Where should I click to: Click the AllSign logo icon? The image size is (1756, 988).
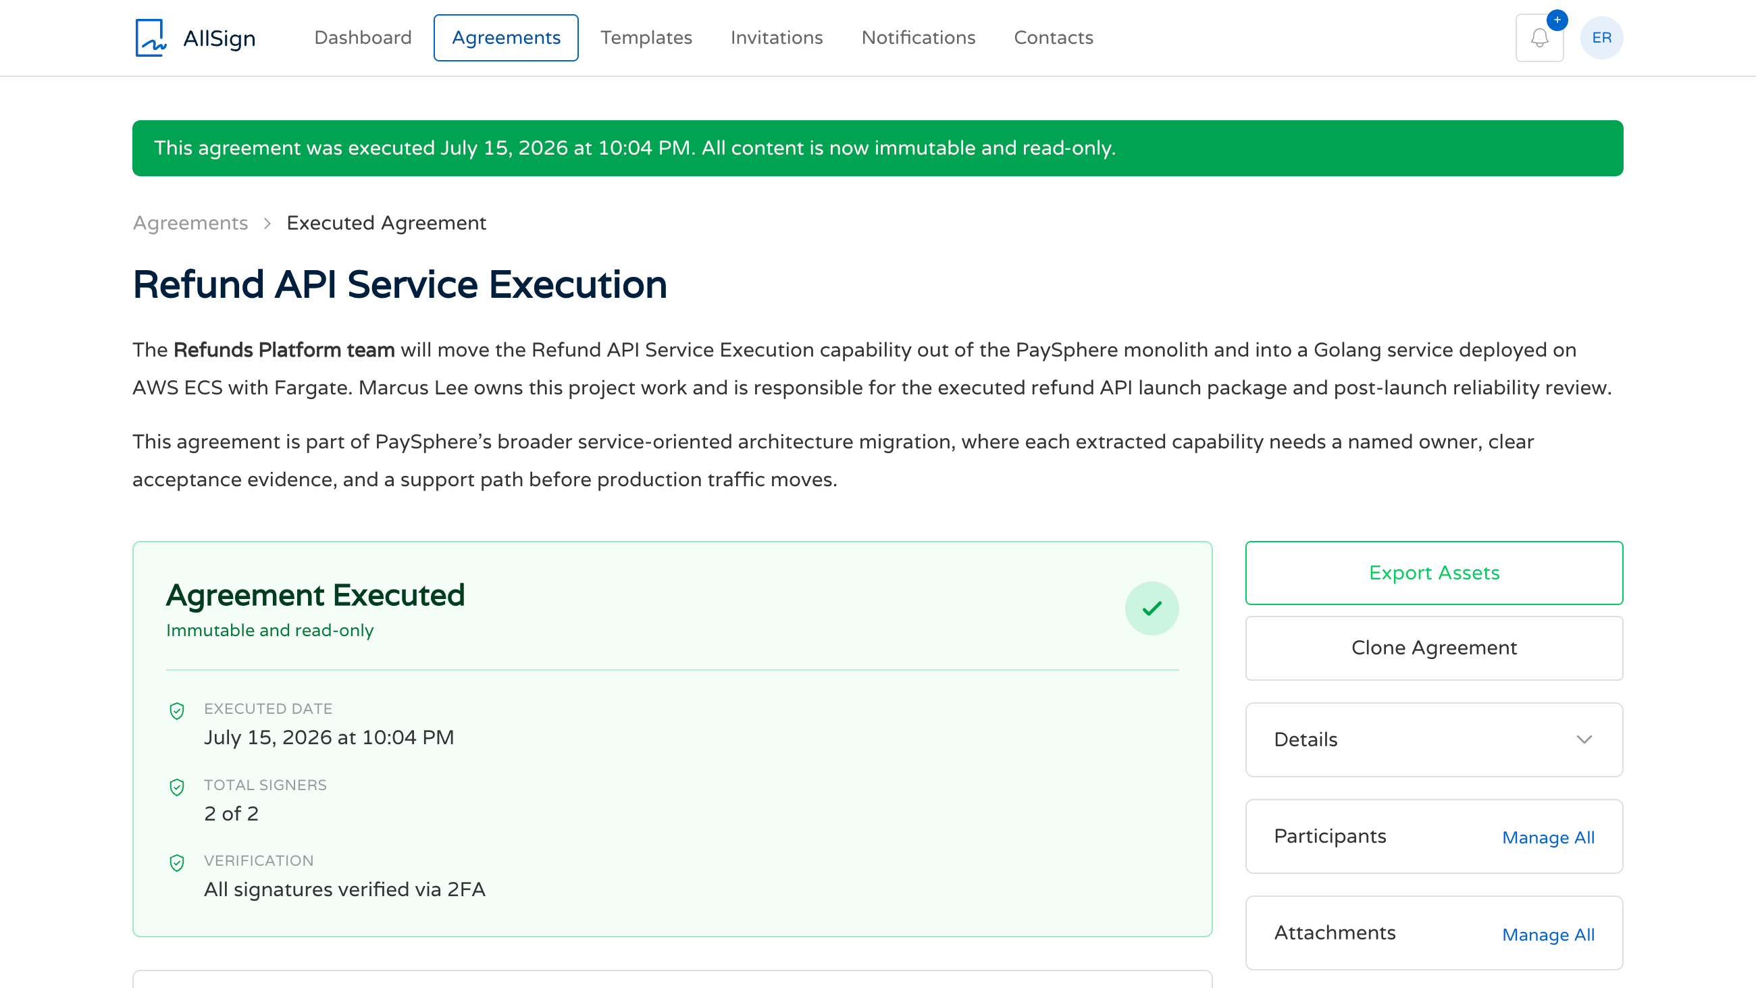(151, 38)
